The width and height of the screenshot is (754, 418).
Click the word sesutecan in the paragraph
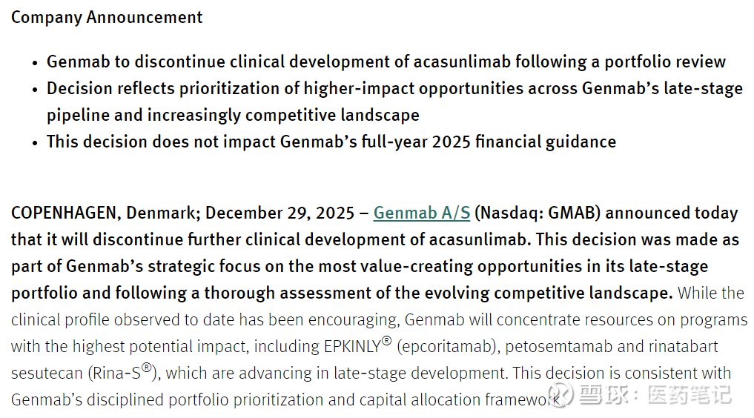coord(44,374)
